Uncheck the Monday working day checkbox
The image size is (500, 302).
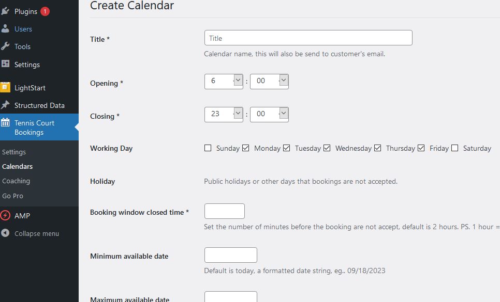[x=245, y=148]
